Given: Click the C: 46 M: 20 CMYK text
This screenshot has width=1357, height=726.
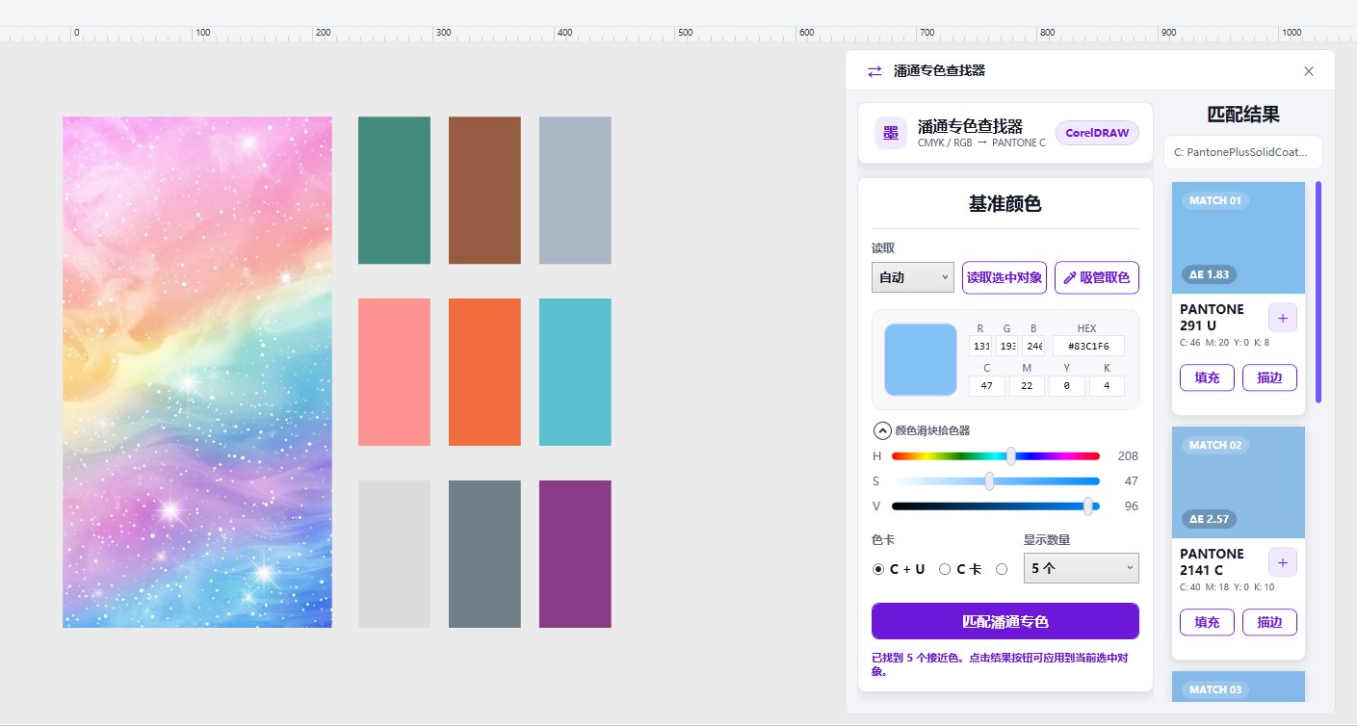Looking at the screenshot, I should (1225, 342).
